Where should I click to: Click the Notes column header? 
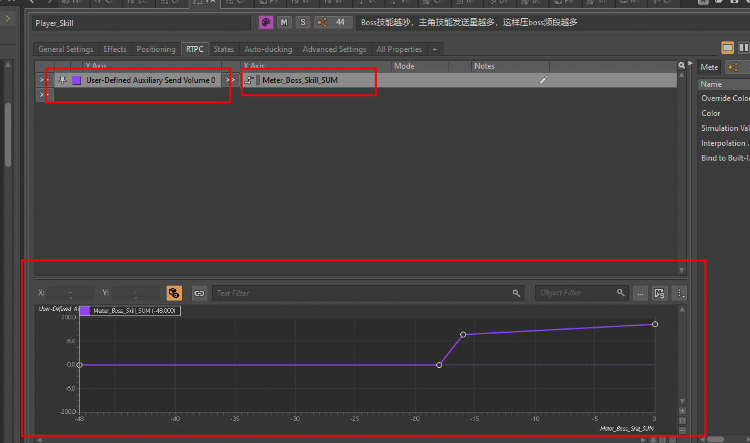tap(510, 66)
